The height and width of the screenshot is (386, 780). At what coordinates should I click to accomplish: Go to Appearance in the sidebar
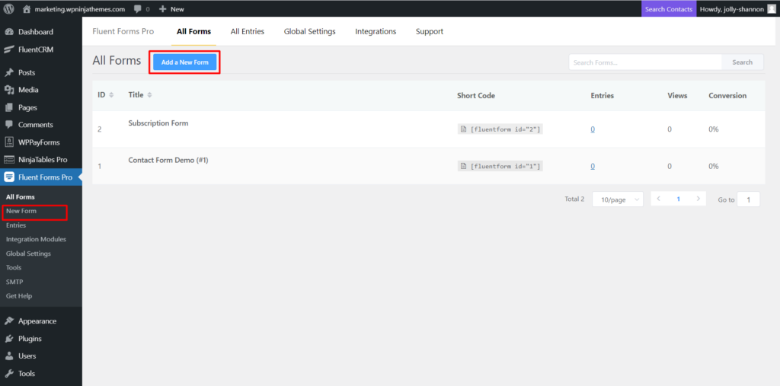[x=37, y=321]
